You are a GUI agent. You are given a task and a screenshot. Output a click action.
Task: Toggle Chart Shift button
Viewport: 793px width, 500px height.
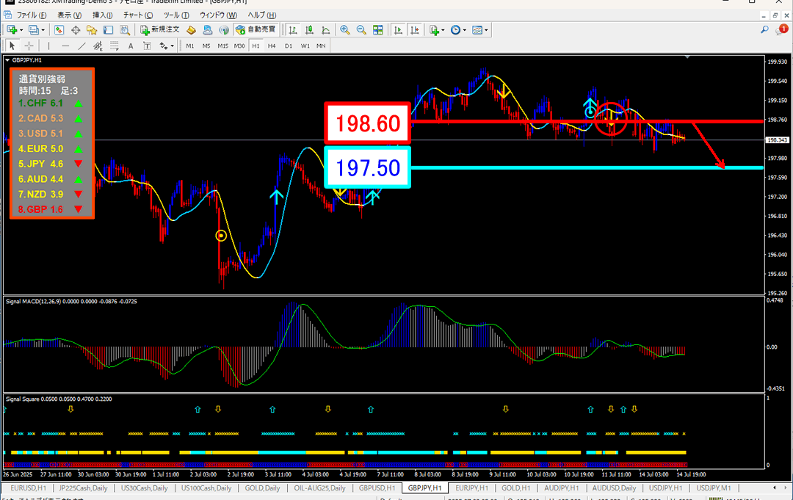click(415, 30)
